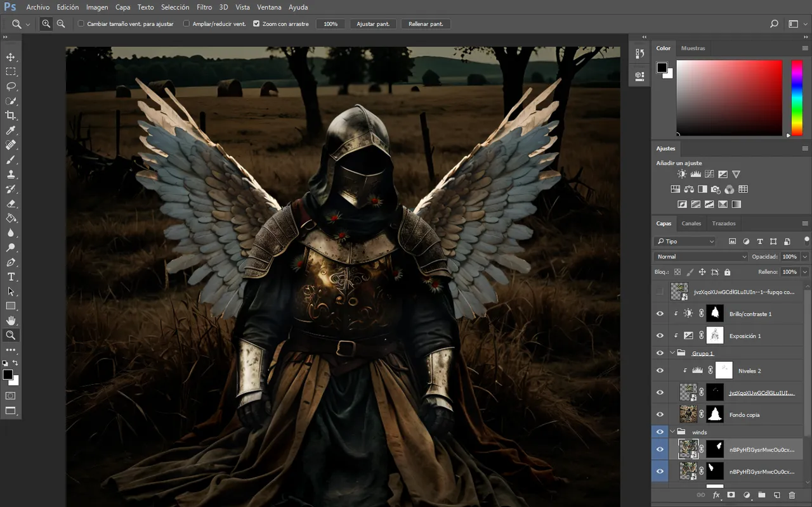Add an Invert adjustment from Ajustes
812x507 pixels.
tap(682, 205)
